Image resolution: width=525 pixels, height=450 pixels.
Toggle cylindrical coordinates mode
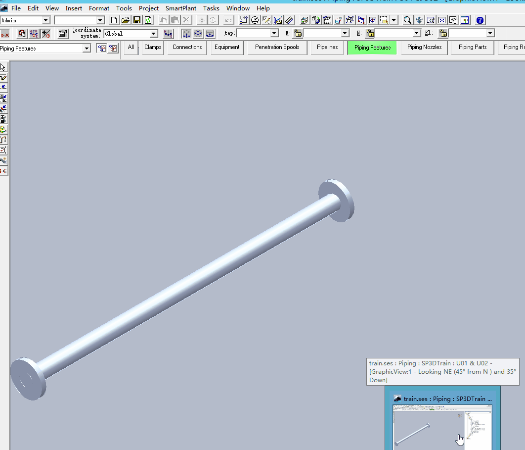click(210, 34)
